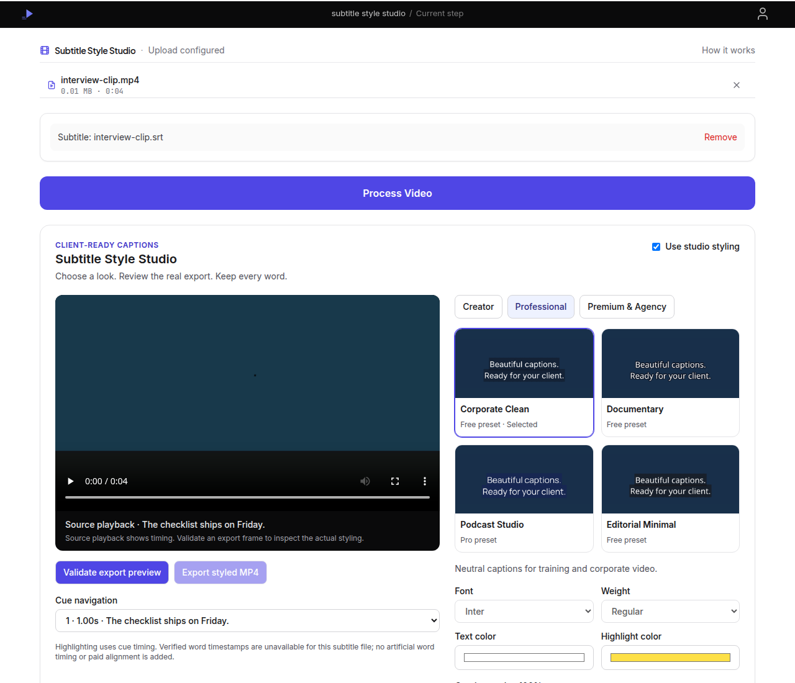Expand the Cue navigation dropdown
This screenshot has height=683, width=795.
coord(247,621)
